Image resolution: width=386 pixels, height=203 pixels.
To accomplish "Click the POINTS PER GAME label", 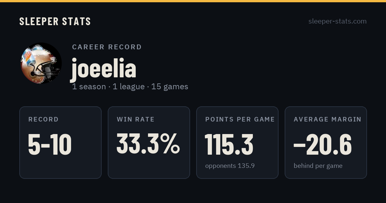I will [x=240, y=119].
